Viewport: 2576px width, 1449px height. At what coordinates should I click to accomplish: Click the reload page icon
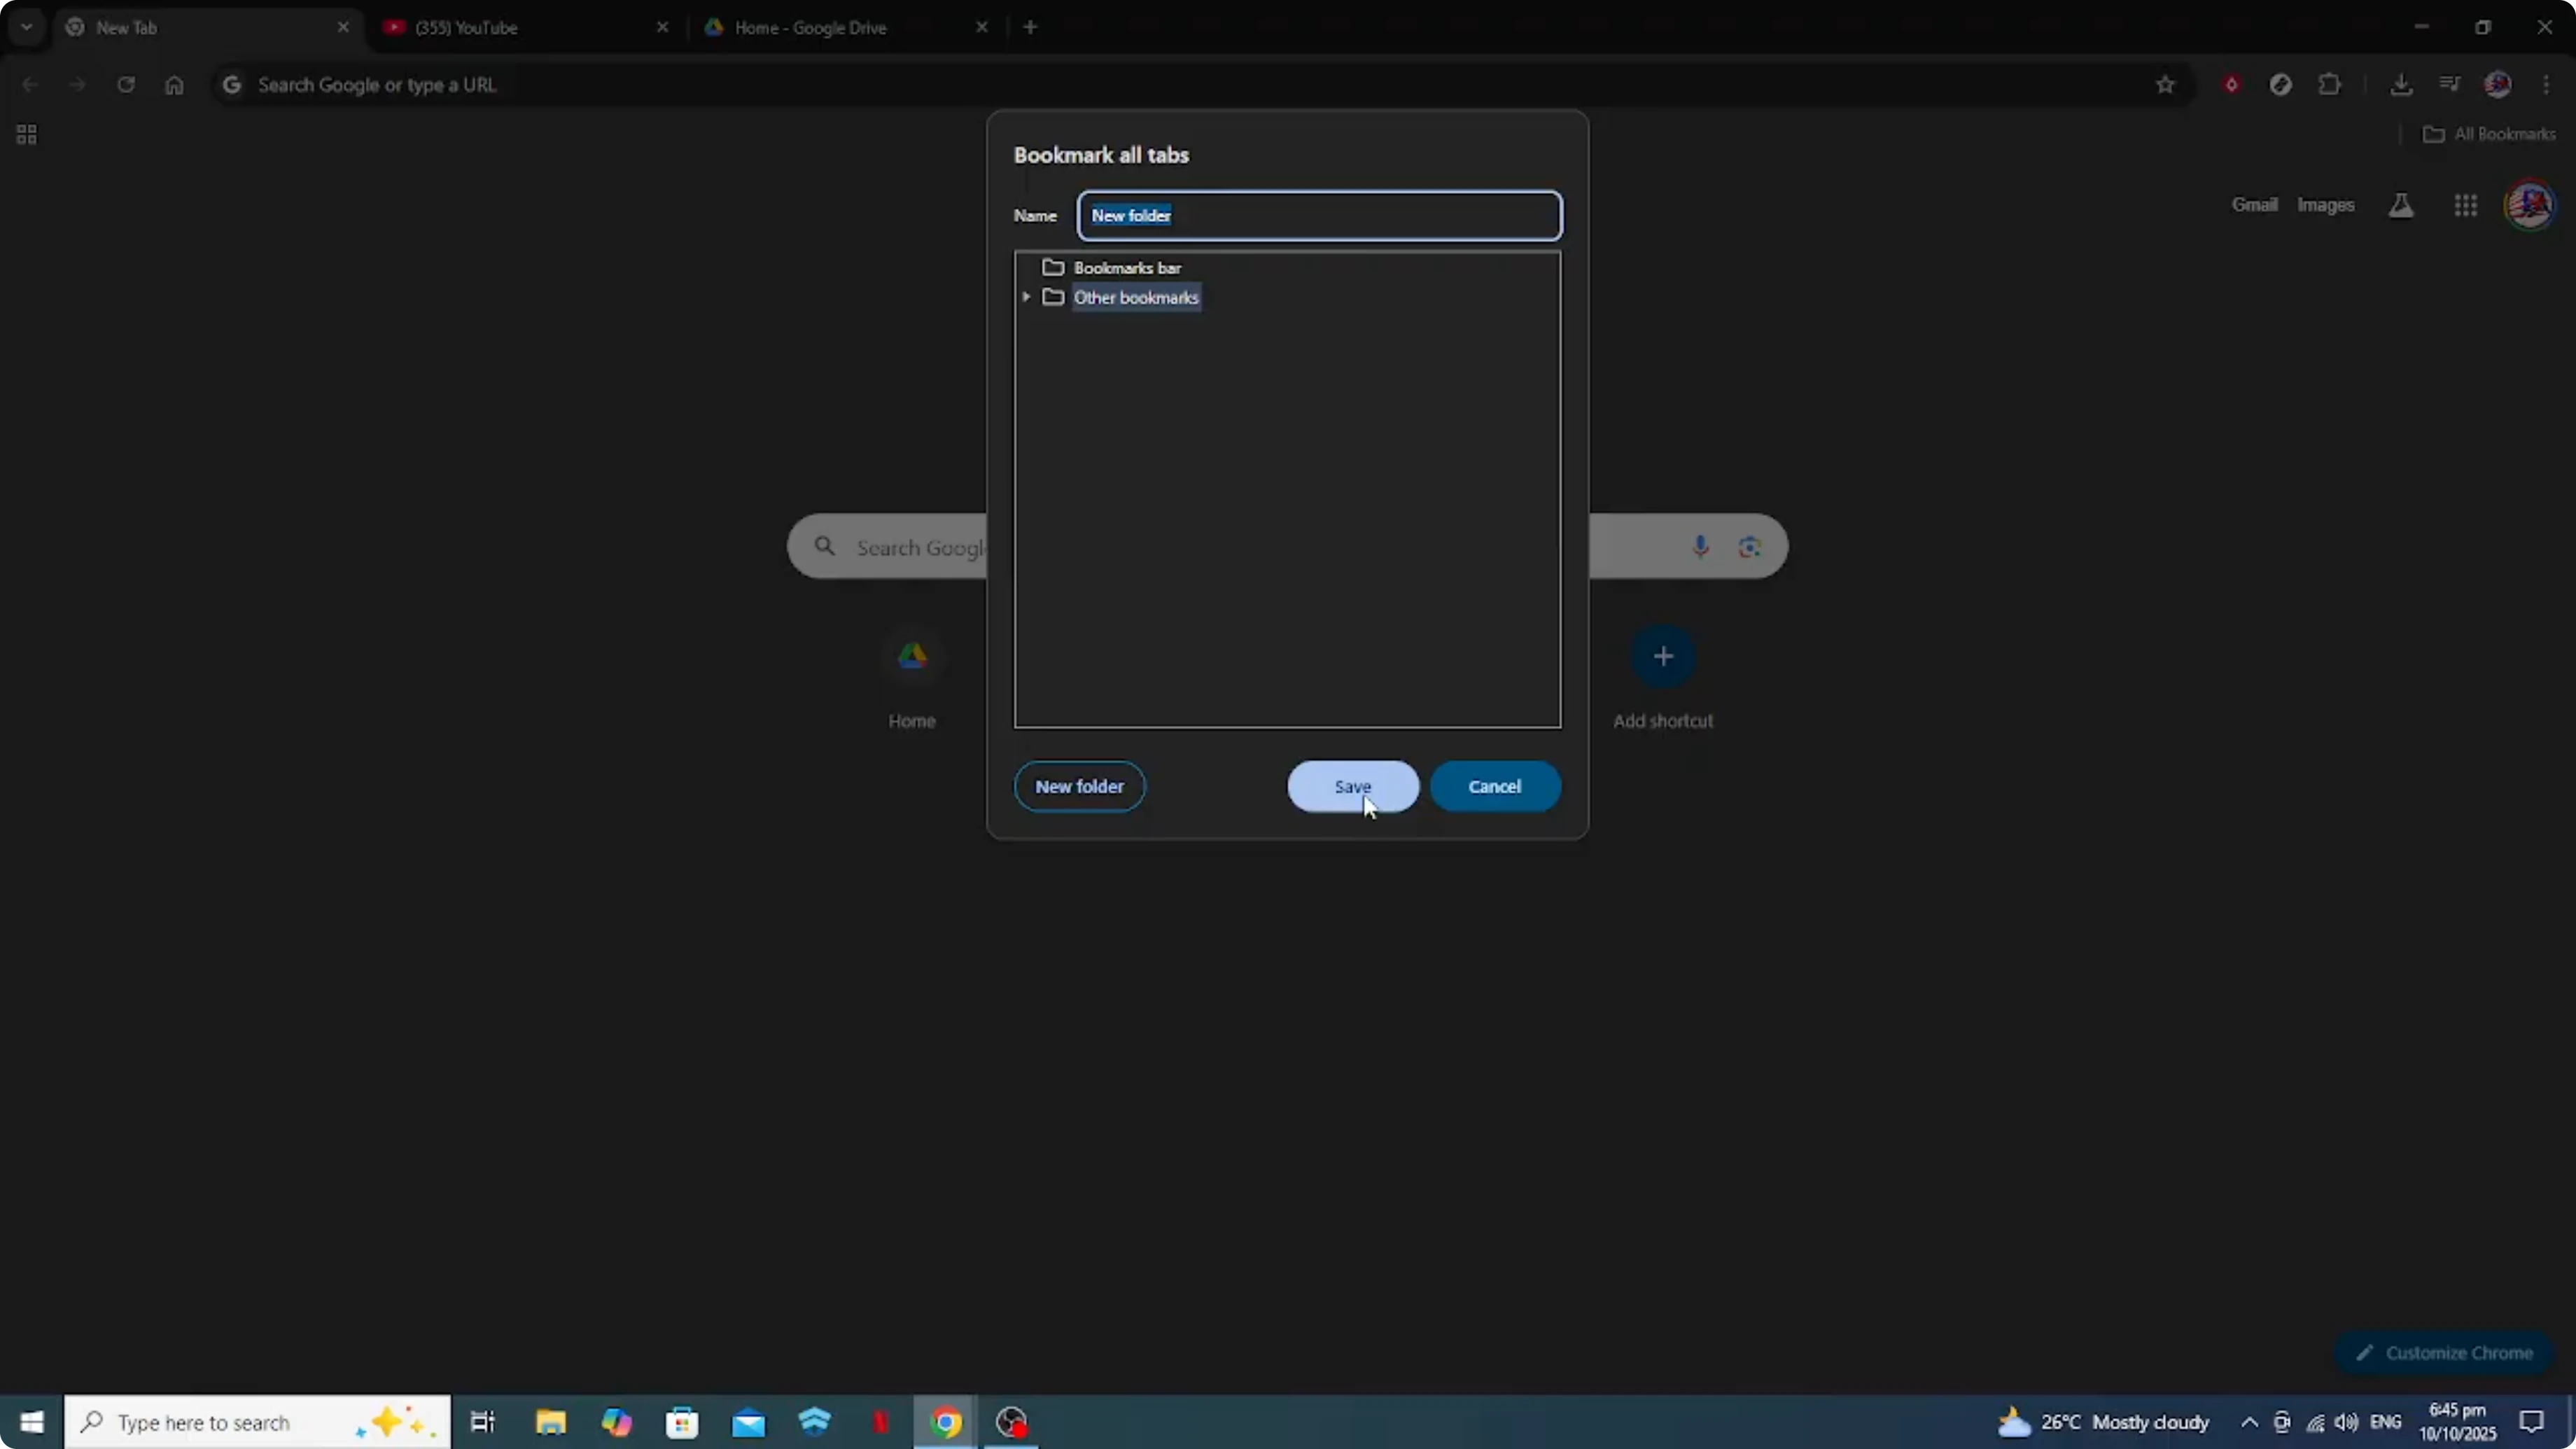tap(126, 85)
